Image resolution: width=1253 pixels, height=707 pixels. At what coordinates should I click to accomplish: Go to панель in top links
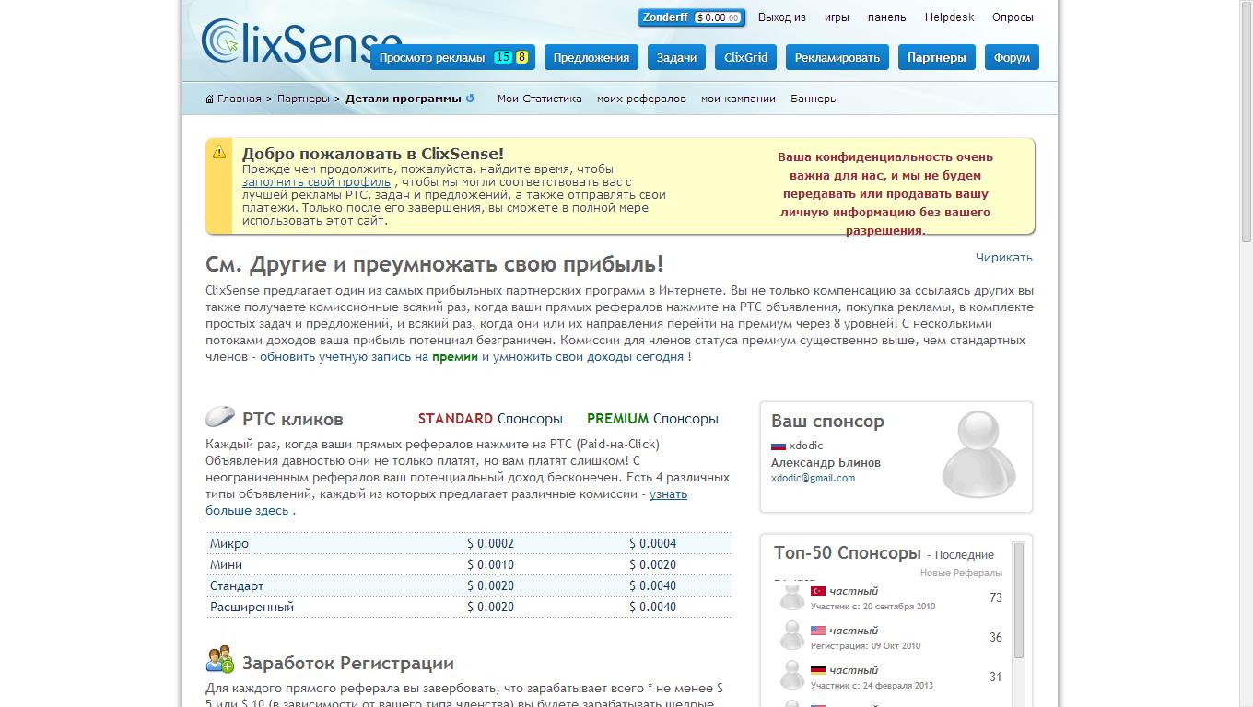[x=887, y=17]
